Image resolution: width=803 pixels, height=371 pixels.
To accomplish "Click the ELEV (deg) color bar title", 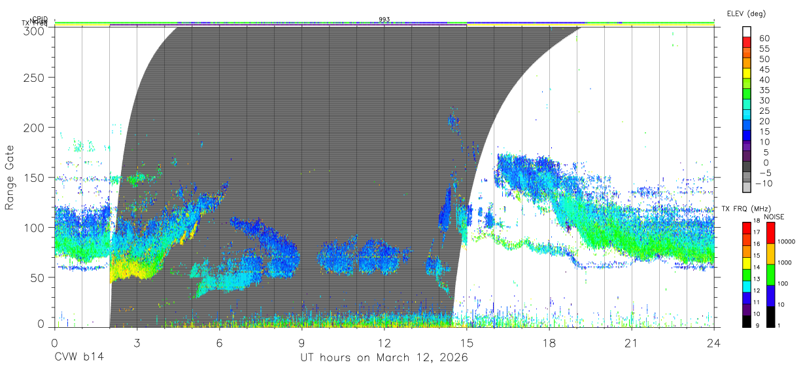I will pyautogui.click(x=746, y=13).
